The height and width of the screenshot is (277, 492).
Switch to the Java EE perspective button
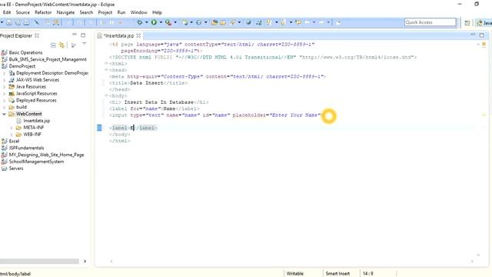tap(484, 22)
